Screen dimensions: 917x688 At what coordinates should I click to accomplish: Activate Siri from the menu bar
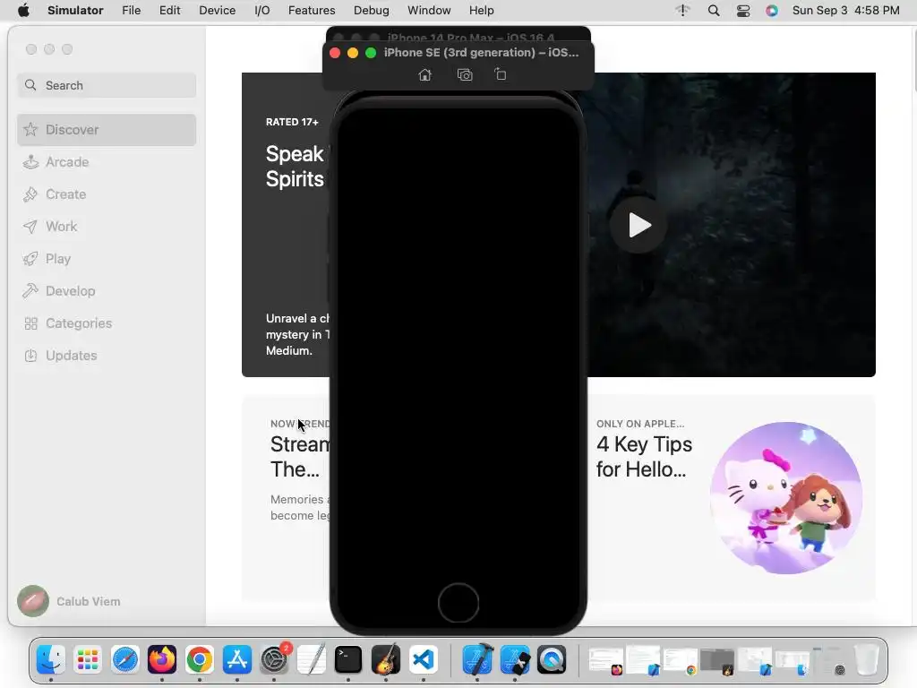click(x=772, y=11)
